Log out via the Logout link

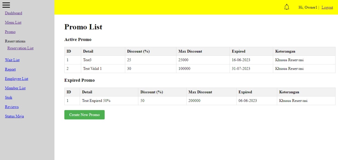pos(327,7)
